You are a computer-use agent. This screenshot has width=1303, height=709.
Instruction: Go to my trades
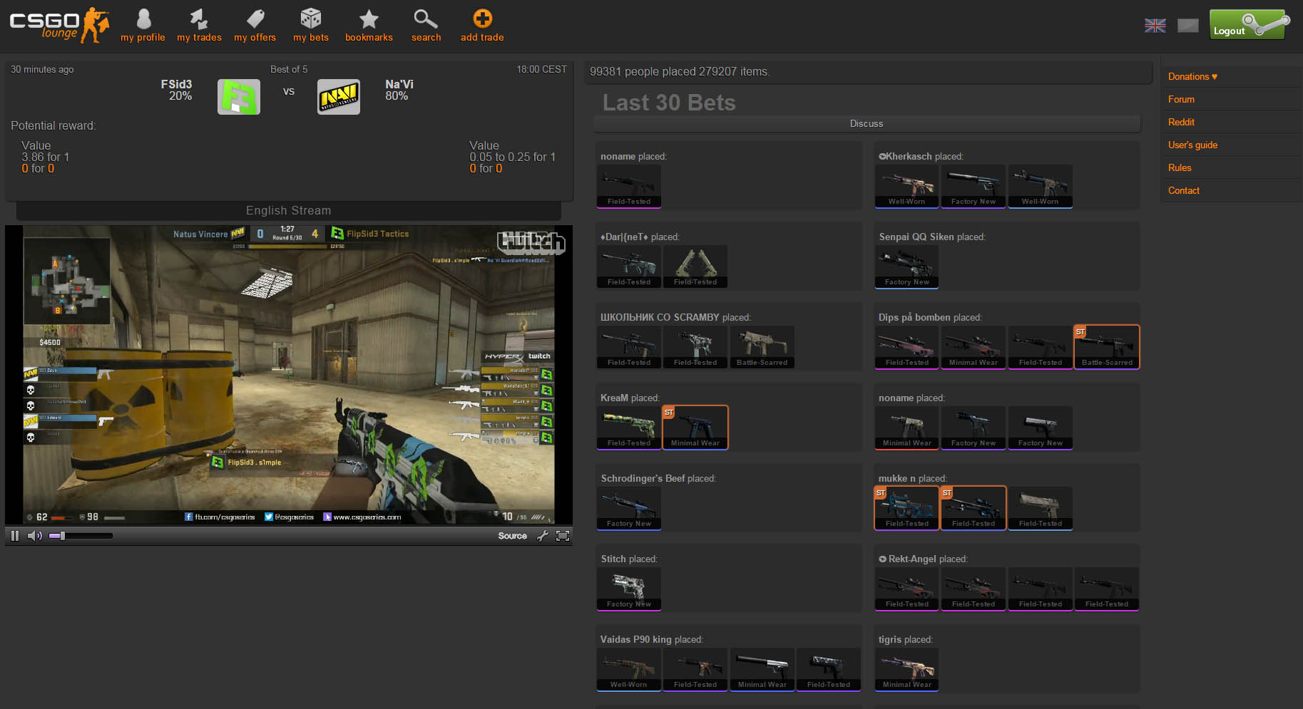tap(199, 26)
